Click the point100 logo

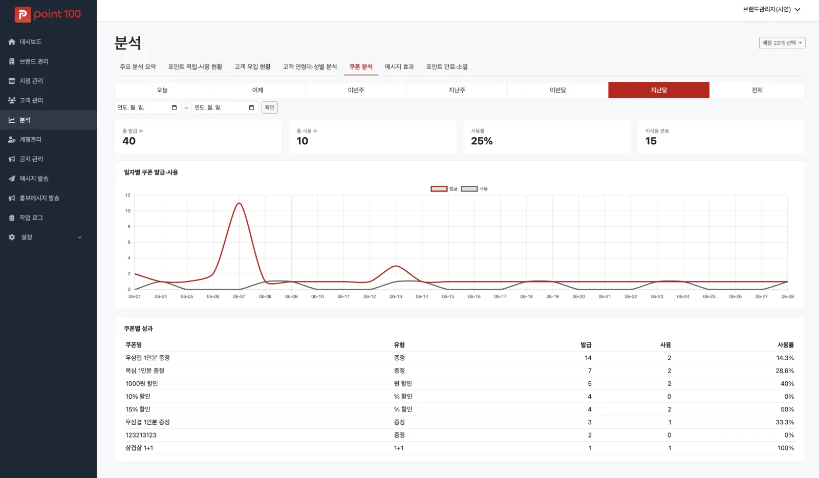click(48, 14)
